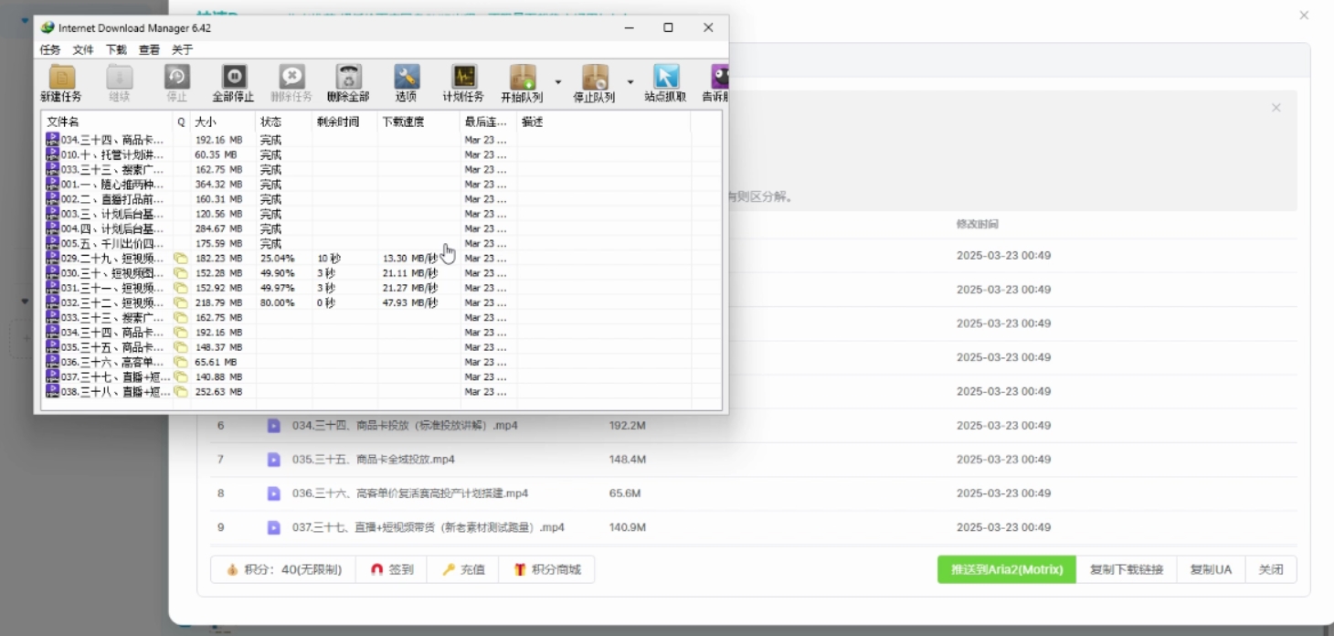The image size is (1334, 636).
Task: Click video icon beside 037.三十七 file in dialog
Action: 273,527
